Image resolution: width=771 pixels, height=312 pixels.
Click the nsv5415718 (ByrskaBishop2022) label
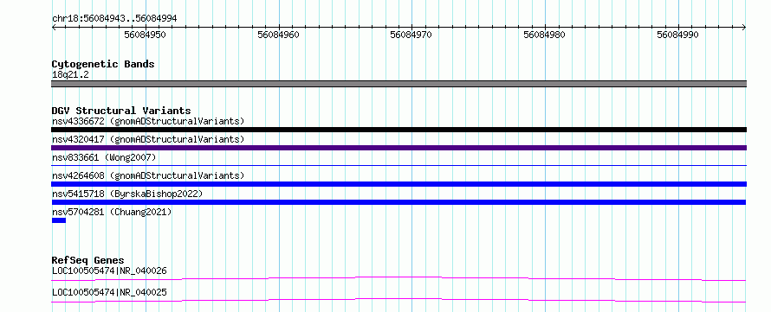coord(127,194)
